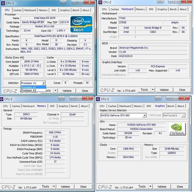Click the 2048 MBytes GPU memory size

[172, 149]
